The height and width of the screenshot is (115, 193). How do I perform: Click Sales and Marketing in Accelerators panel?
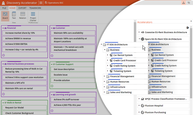(x=162, y=92)
